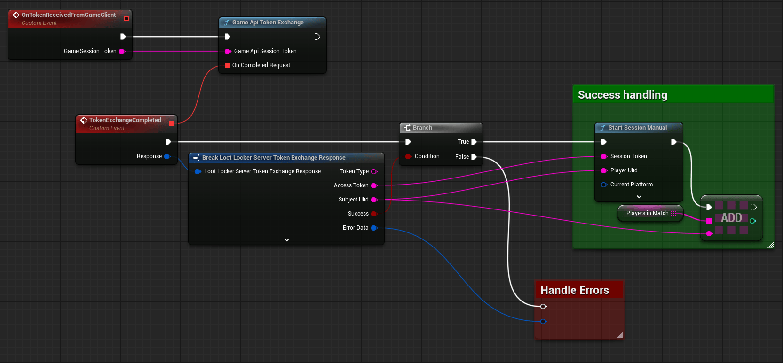Click the OnTokenReceivedFromGameClient delegate output pin
783x363 pixels.
[126, 19]
